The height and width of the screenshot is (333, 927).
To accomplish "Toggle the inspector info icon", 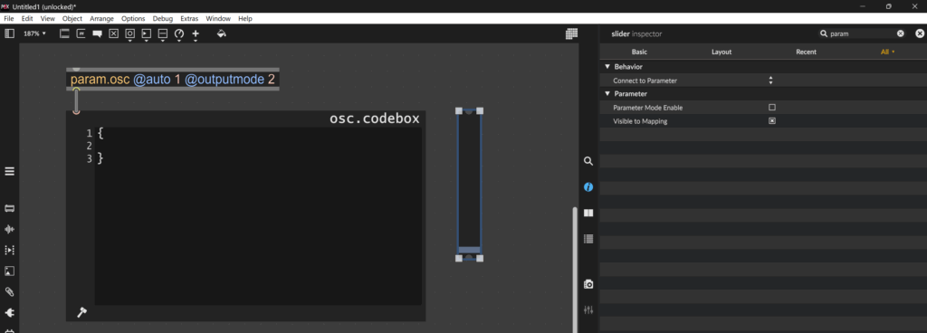I will (588, 187).
